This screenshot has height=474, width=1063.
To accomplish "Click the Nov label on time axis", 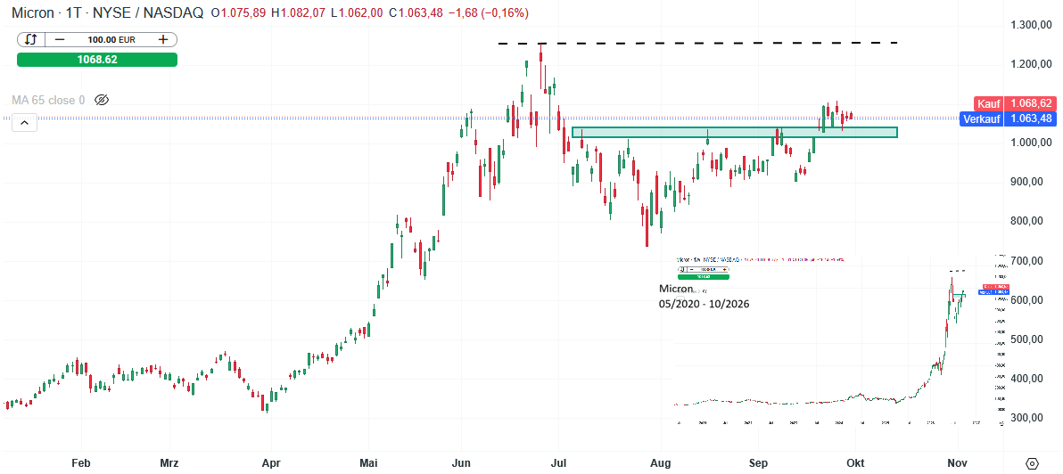I will coord(957,463).
